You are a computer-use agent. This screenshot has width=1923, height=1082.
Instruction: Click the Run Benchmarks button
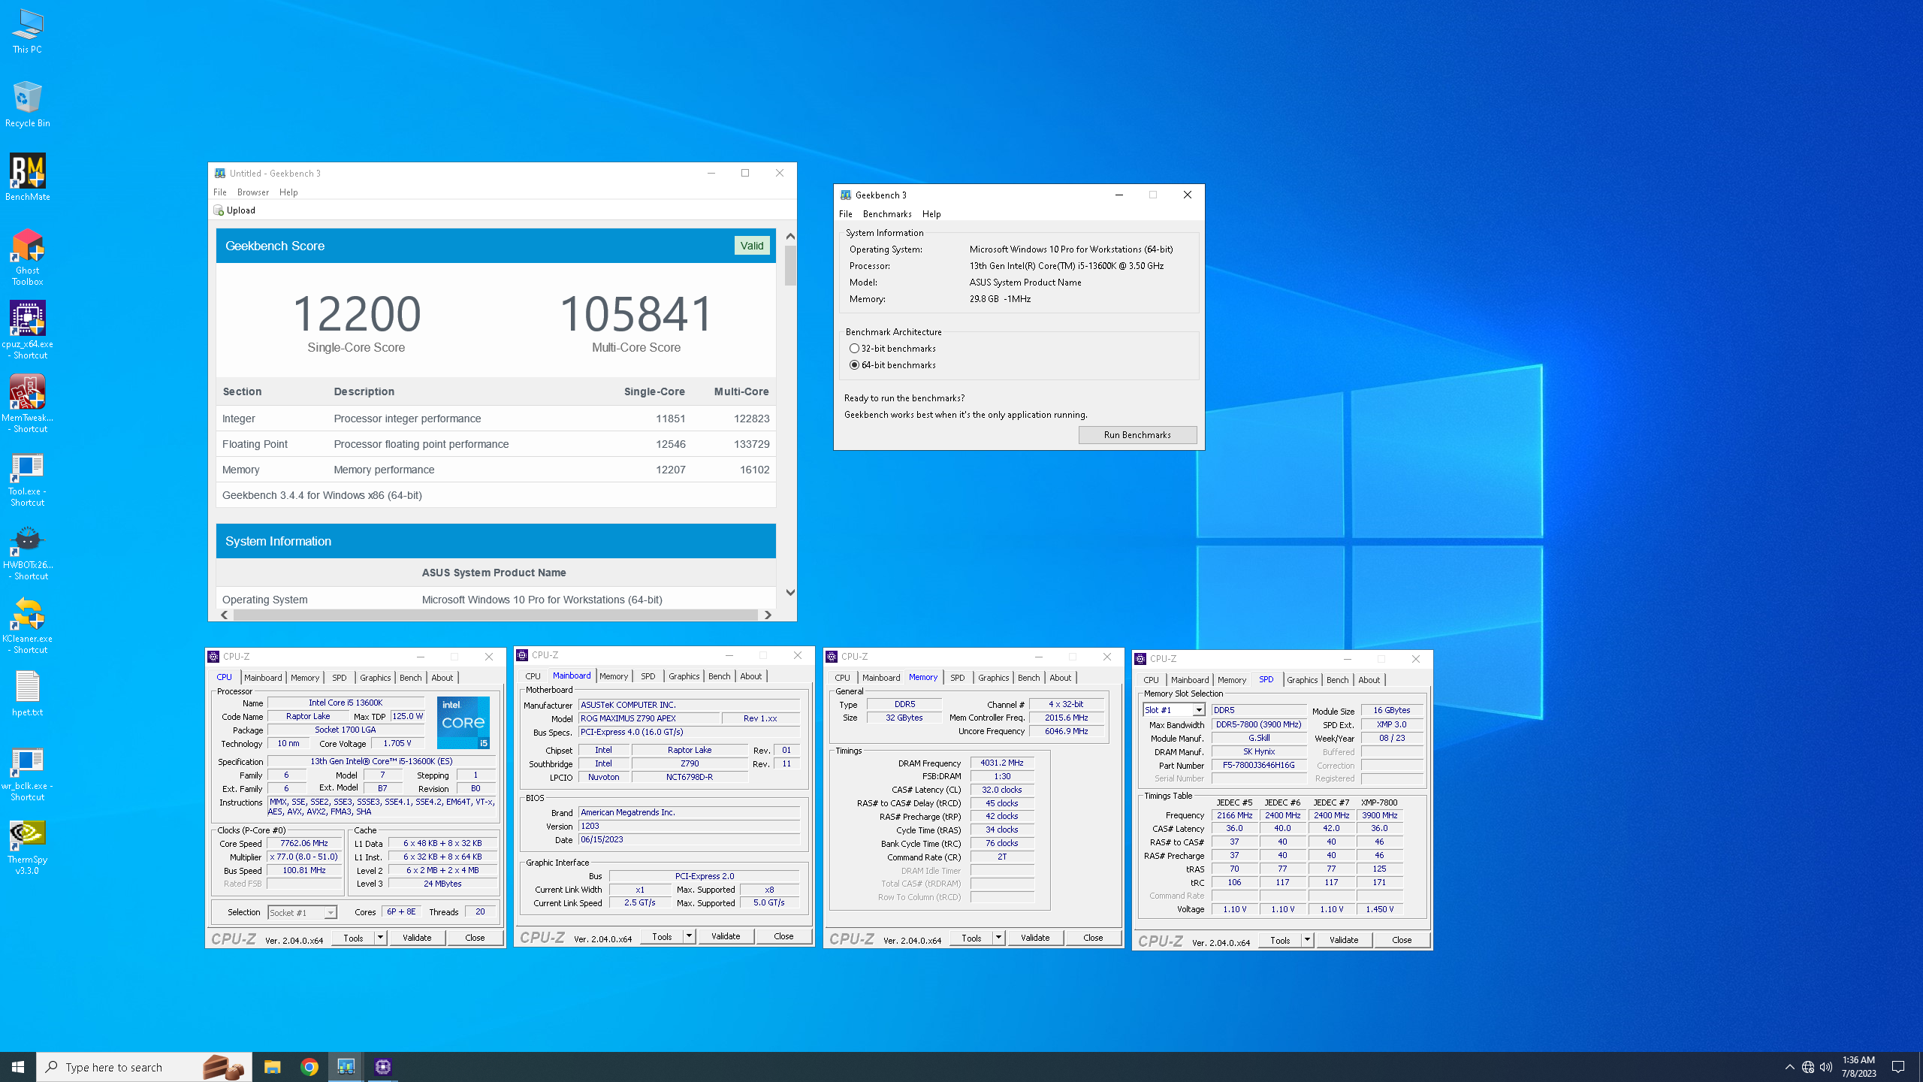pos(1137,435)
